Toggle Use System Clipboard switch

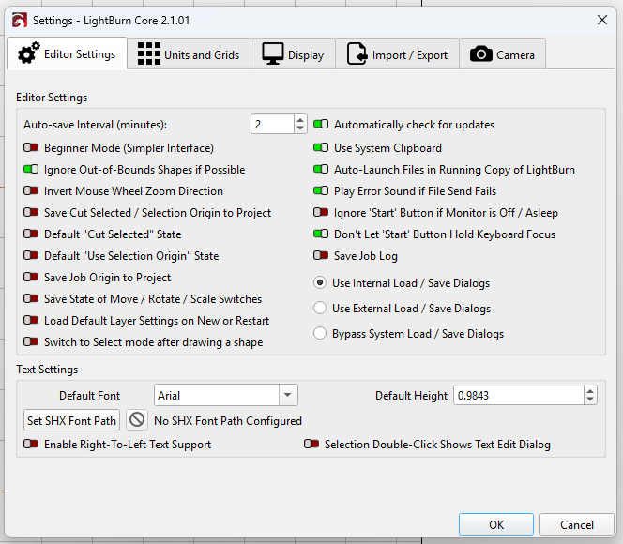tap(321, 147)
